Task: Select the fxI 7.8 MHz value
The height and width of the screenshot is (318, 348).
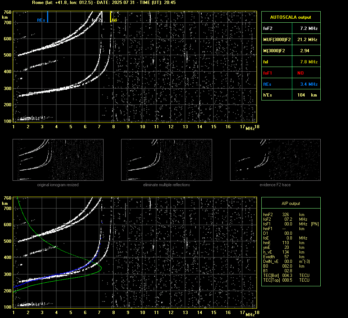Action: pos(309,62)
